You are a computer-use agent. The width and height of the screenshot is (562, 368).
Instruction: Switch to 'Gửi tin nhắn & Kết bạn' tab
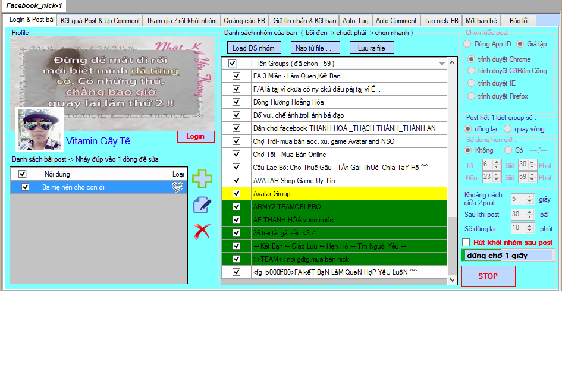(304, 21)
